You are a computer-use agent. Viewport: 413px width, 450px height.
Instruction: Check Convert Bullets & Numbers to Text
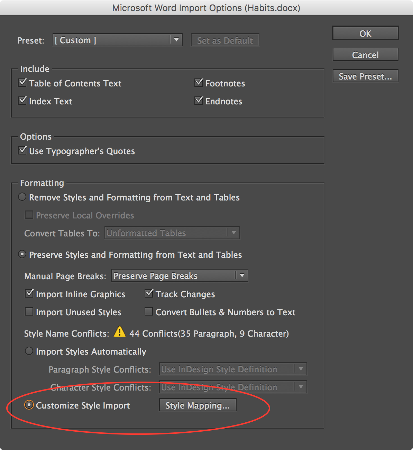149,312
